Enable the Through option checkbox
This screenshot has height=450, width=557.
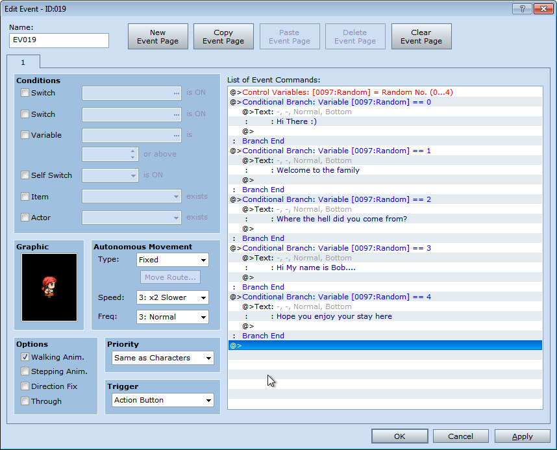point(25,401)
